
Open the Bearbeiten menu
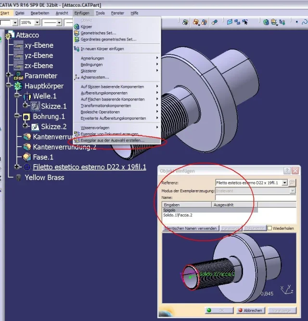pyautogui.click(x=40, y=13)
